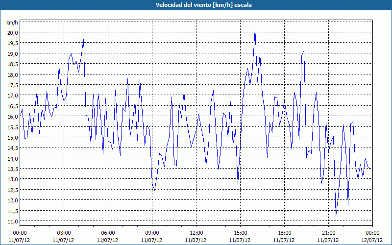Select the "14,5" y-axis value
Screen dimensions: 392x245
click(x=13, y=148)
